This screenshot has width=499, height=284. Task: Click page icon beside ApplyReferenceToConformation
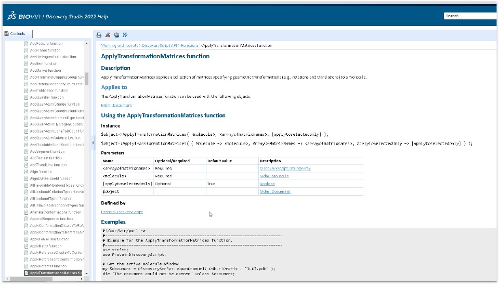pos(27,260)
